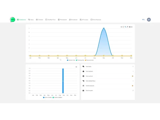The width and height of the screenshot is (160, 120).
Task: Toggle Pending chat legend series
Action: point(80,60)
